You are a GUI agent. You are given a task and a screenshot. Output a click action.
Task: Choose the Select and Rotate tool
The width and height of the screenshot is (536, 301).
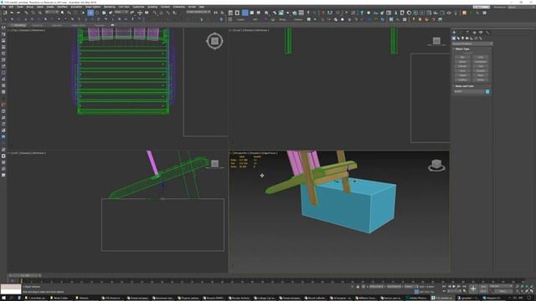click(97, 13)
